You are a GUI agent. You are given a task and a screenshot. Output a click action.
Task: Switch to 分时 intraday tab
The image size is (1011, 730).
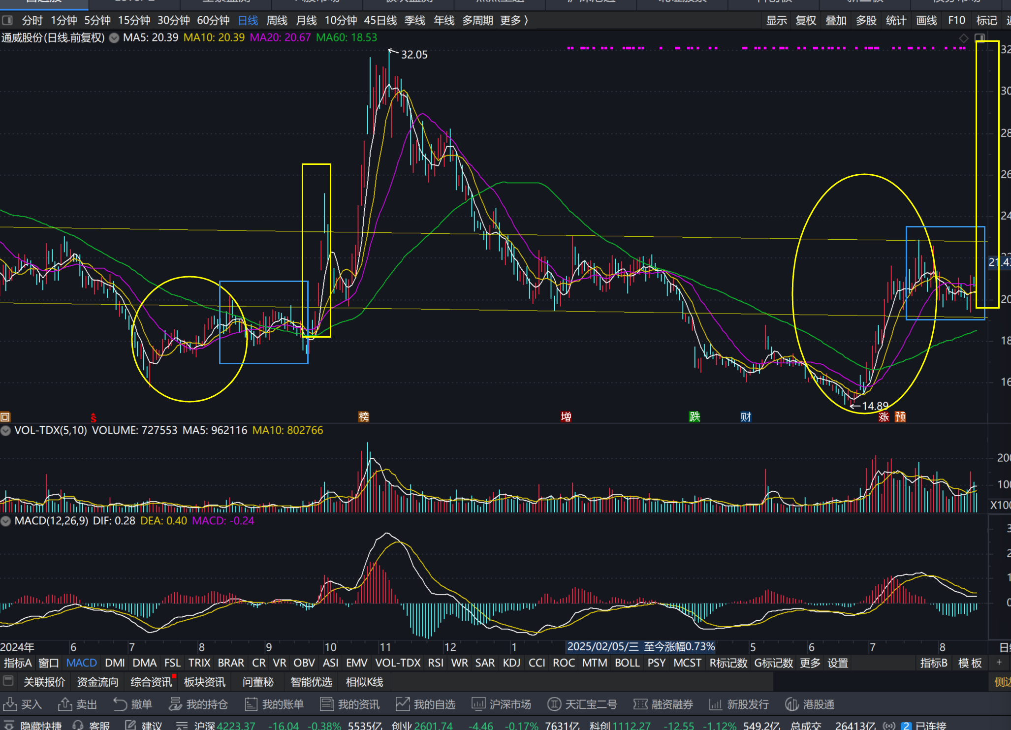coord(32,21)
